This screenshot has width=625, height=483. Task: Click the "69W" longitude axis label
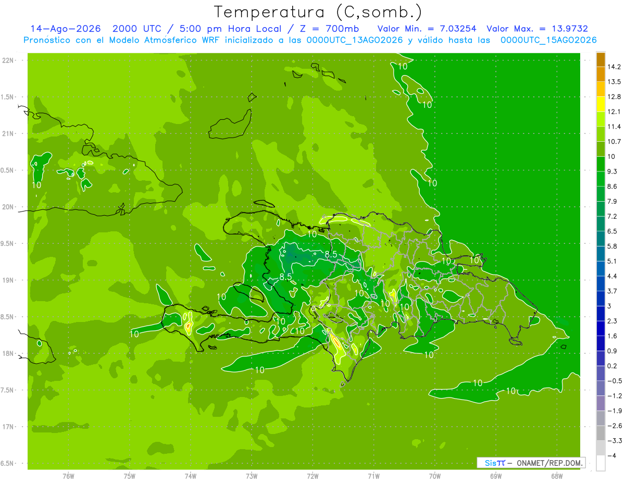pyautogui.click(x=496, y=476)
